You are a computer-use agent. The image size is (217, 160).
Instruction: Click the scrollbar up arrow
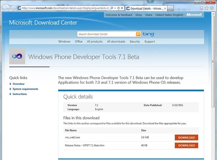click(213, 14)
